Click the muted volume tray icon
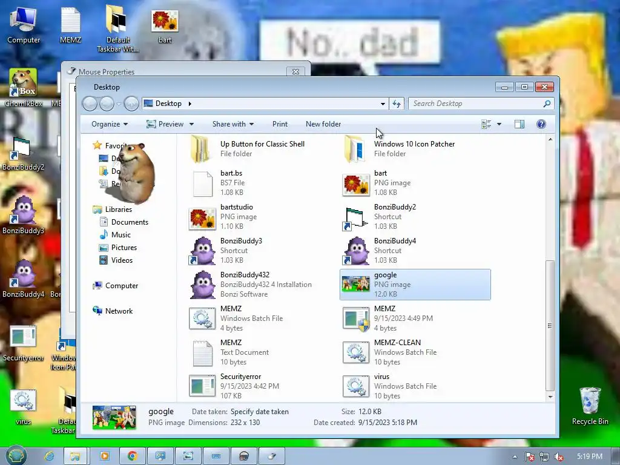Image resolution: width=620 pixels, height=465 pixels. click(559, 457)
